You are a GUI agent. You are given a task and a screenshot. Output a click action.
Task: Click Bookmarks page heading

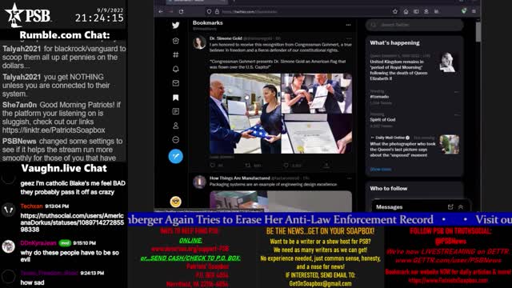208,23
